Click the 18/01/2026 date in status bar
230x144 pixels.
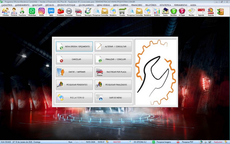coord(90,142)
